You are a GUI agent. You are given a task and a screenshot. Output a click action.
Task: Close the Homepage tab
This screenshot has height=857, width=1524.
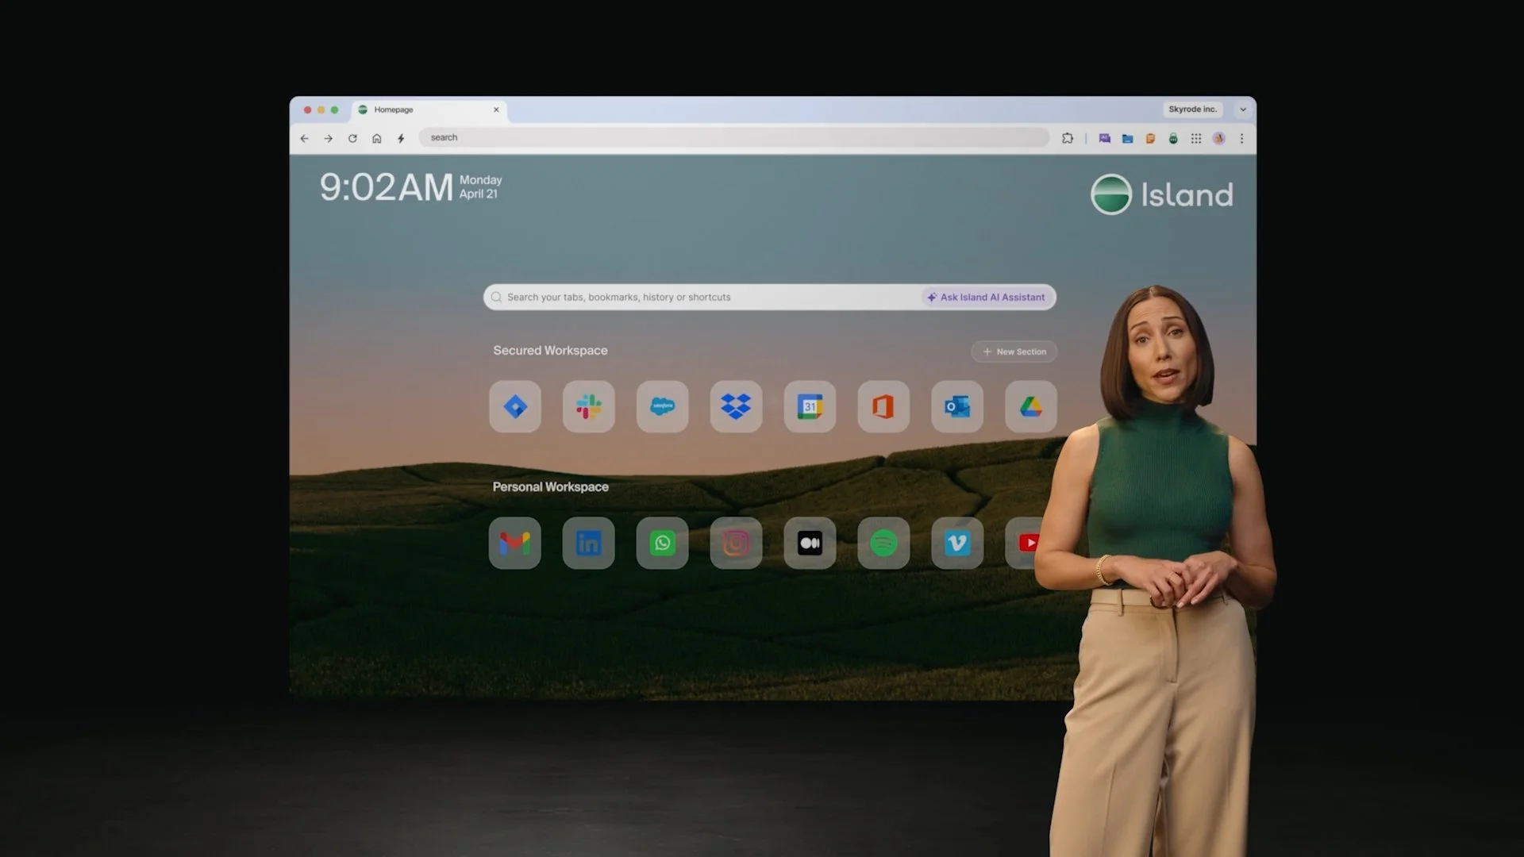pyautogui.click(x=496, y=110)
